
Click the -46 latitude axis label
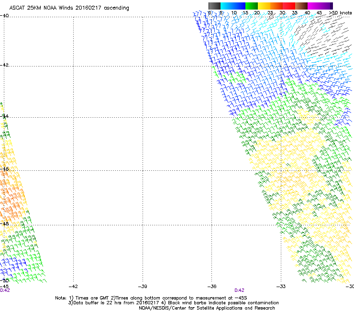coord(4,169)
